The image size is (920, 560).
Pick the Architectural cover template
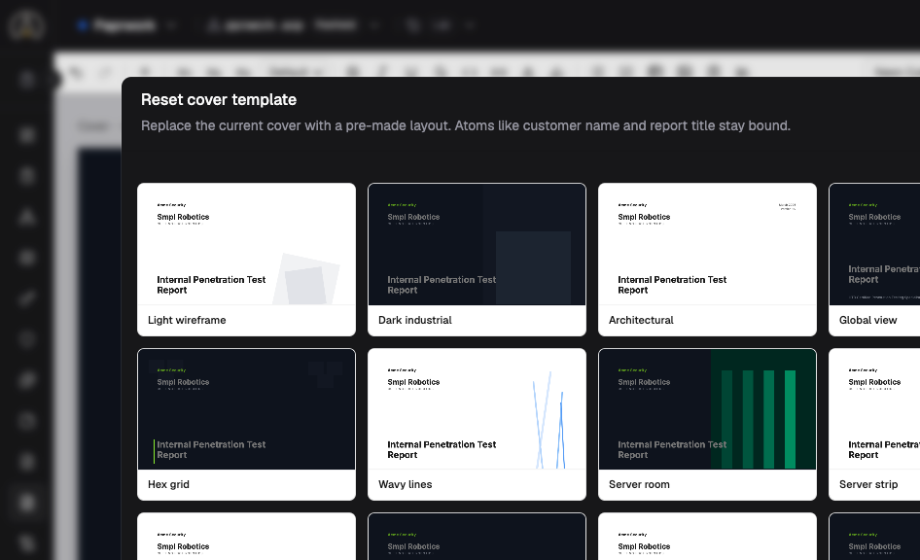(x=708, y=260)
